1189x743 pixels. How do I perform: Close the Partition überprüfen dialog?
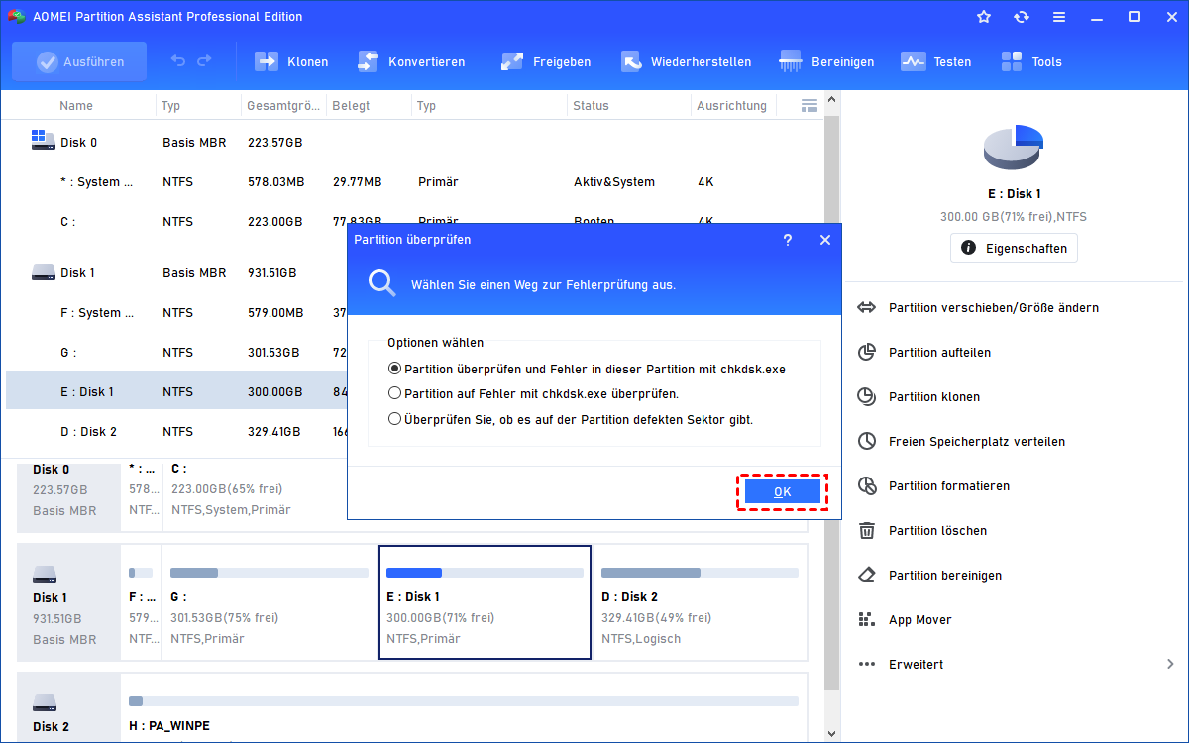point(824,240)
